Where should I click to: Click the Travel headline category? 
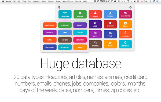pyautogui.click(x=80, y=47)
